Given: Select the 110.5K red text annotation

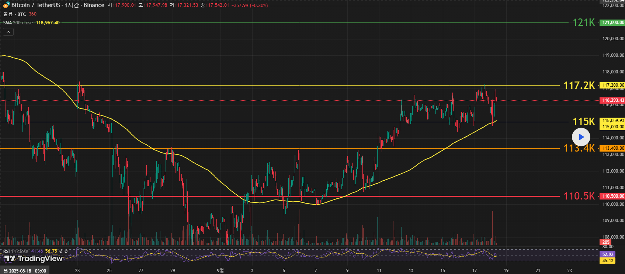Looking at the screenshot, I should 579,196.
